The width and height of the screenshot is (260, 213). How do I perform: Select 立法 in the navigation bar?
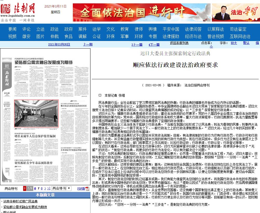coord(40,29)
